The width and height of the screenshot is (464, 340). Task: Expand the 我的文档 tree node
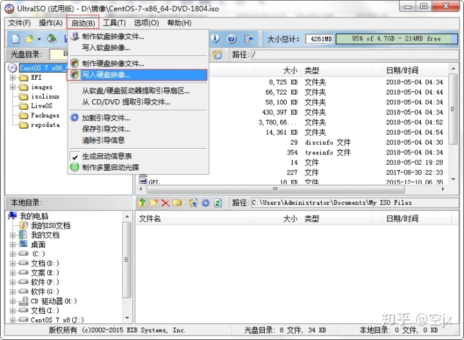click(x=13, y=235)
